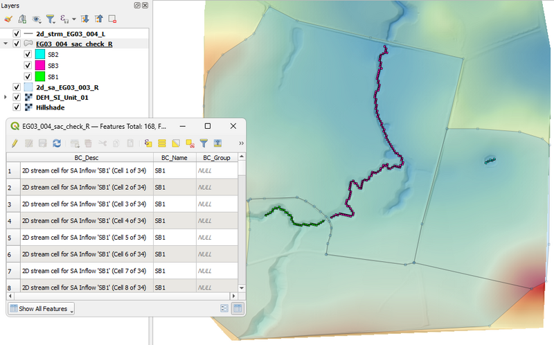The image size is (554, 345).
Task: Uncheck the 2d_strm_EG03_004_L layer
Action: [17, 33]
